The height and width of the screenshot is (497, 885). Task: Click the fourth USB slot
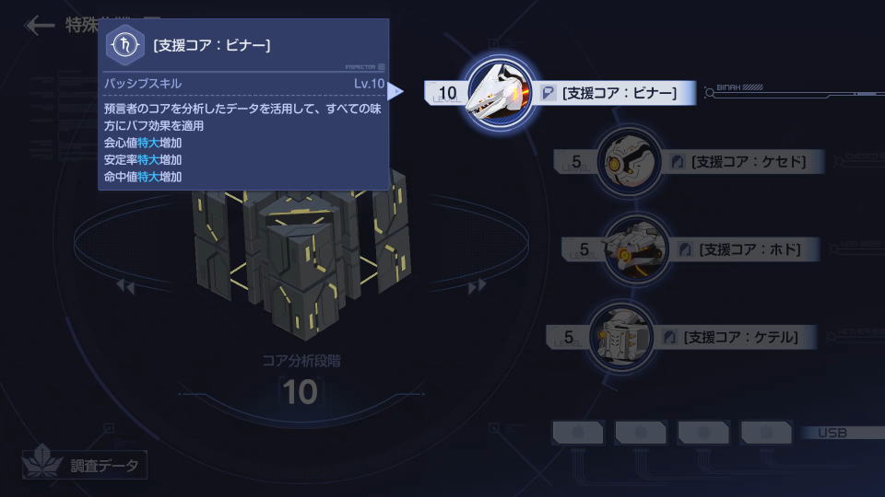pos(766,433)
